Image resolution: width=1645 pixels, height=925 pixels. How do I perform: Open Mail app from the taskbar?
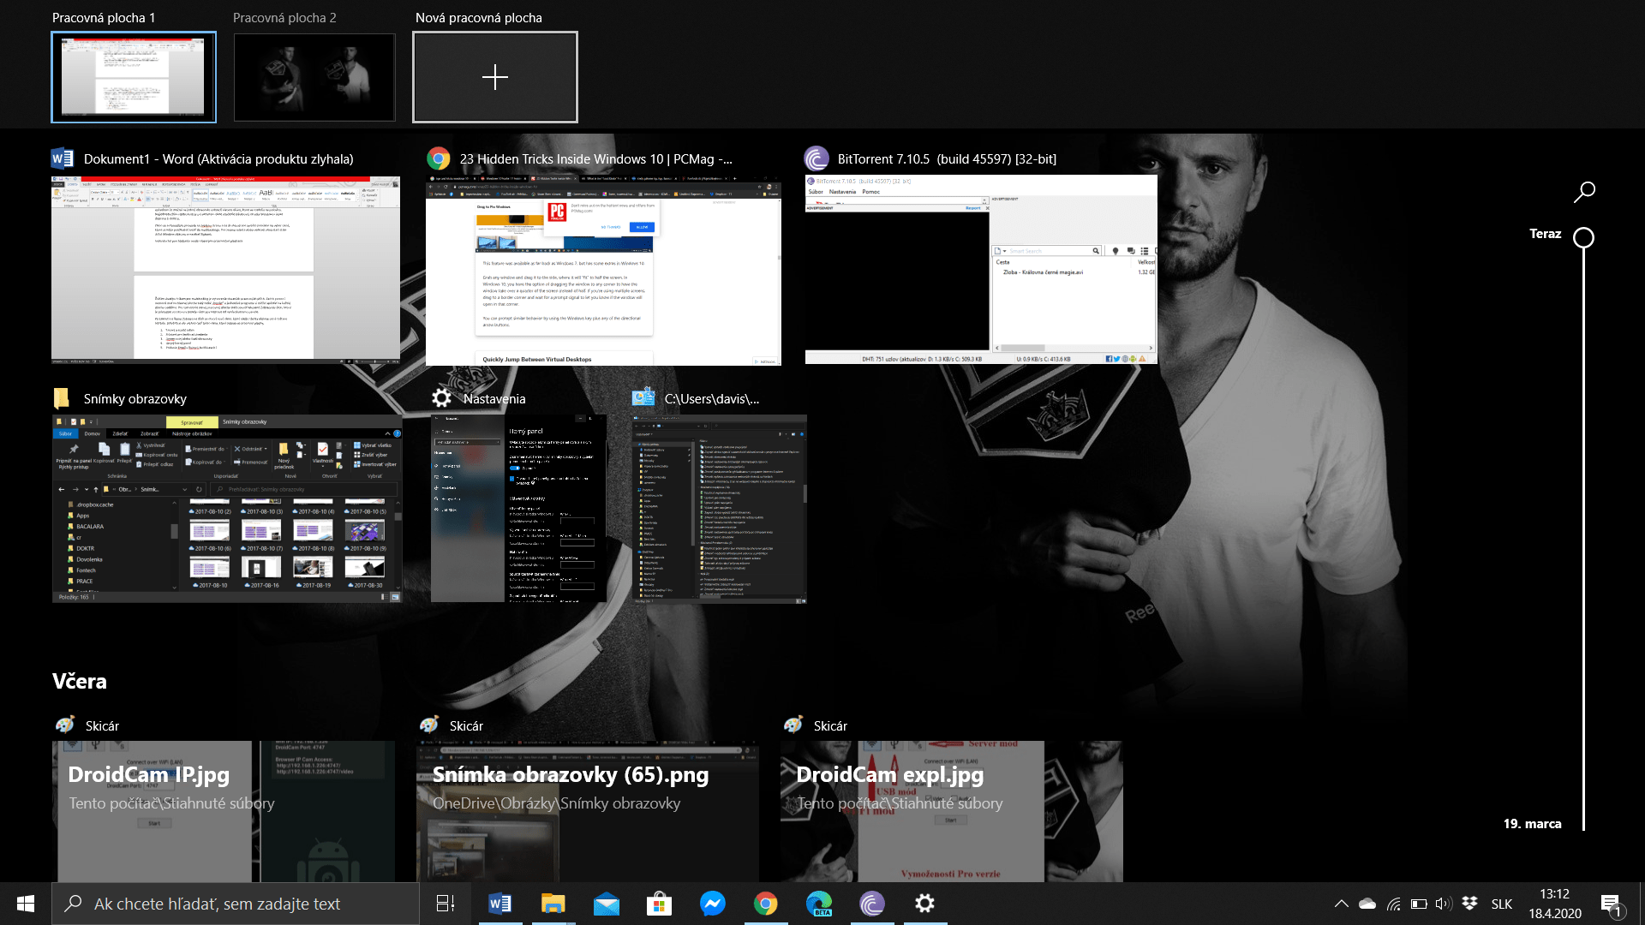[606, 904]
